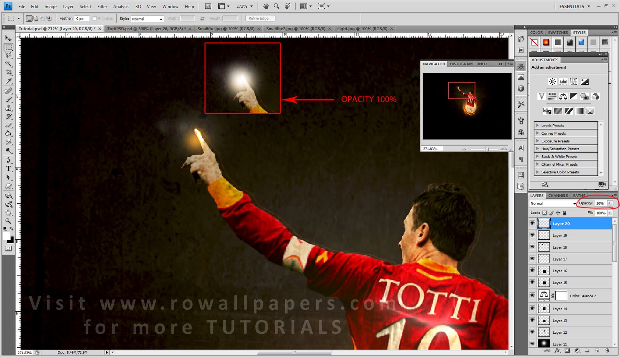Screen dimensions: 620x357
Task: Select the Horizontal Type tool
Action: click(8, 168)
